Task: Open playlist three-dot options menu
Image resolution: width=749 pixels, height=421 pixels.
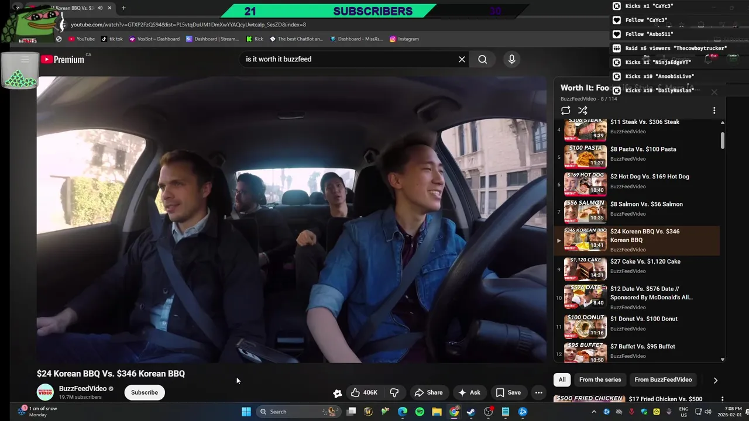Action: point(714,111)
